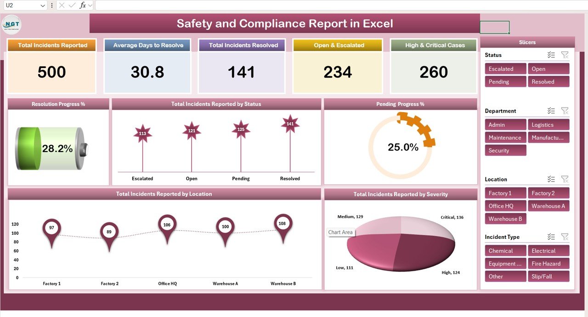Toggle the Maintenance department filter
The image size is (588, 317).
tap(505, 138)
